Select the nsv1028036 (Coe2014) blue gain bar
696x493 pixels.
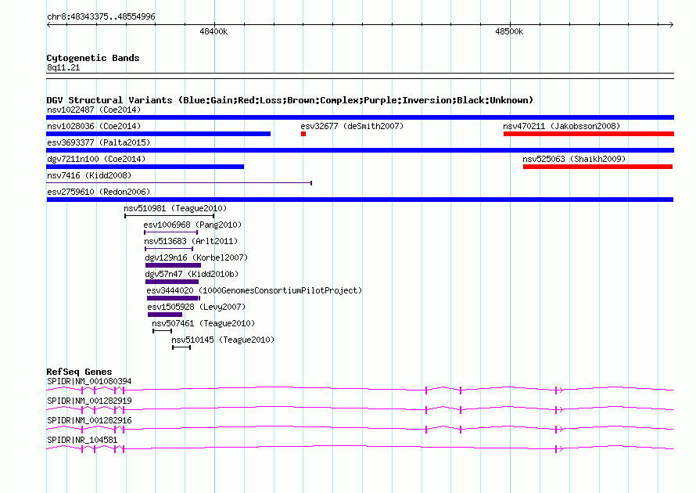tap(159, 134)
